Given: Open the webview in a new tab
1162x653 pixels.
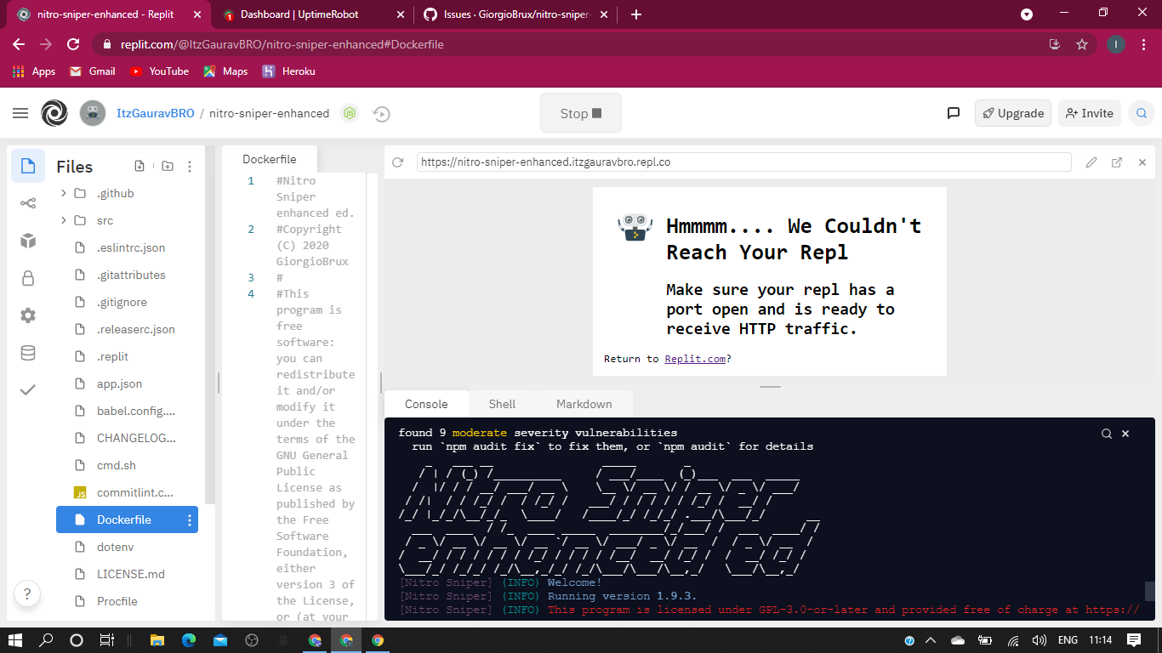Looking at the screenshot, I should tap(1117, 162).
